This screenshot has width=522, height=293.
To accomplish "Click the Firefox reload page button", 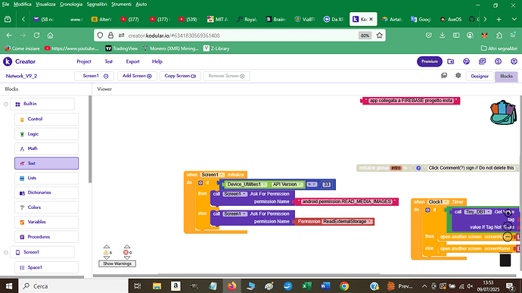I will pyautogui.click(x=36, y=36).
